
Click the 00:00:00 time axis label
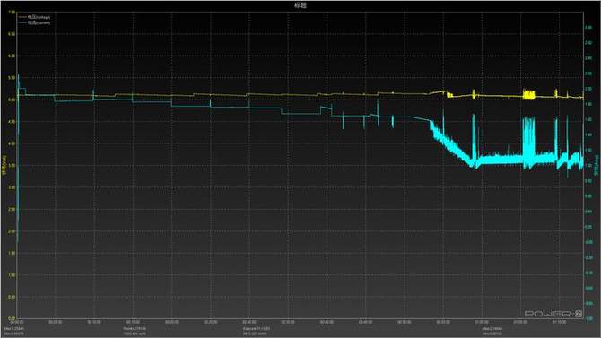pos(18,322)
